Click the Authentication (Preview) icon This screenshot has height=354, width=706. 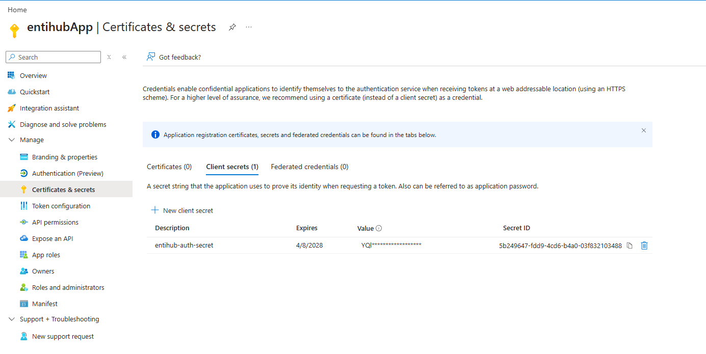pos(23,173)
